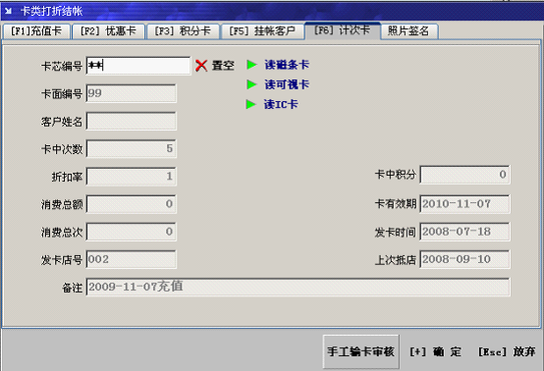Select the [F3] 积分卡 tab
The width and height of the screenshot is (544, 371).
tap(183, 31)
